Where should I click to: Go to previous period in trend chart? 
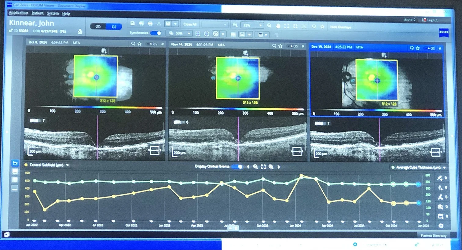click(248, 167)
